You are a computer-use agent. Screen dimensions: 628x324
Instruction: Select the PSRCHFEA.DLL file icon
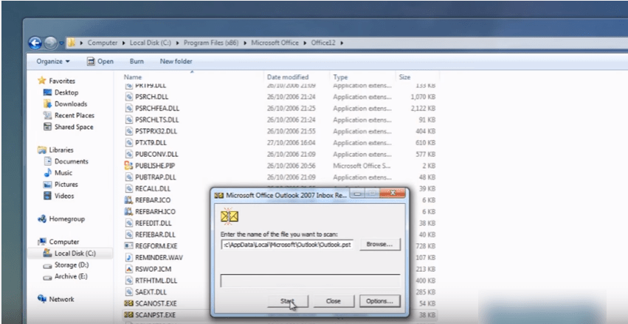pos(128,108)
